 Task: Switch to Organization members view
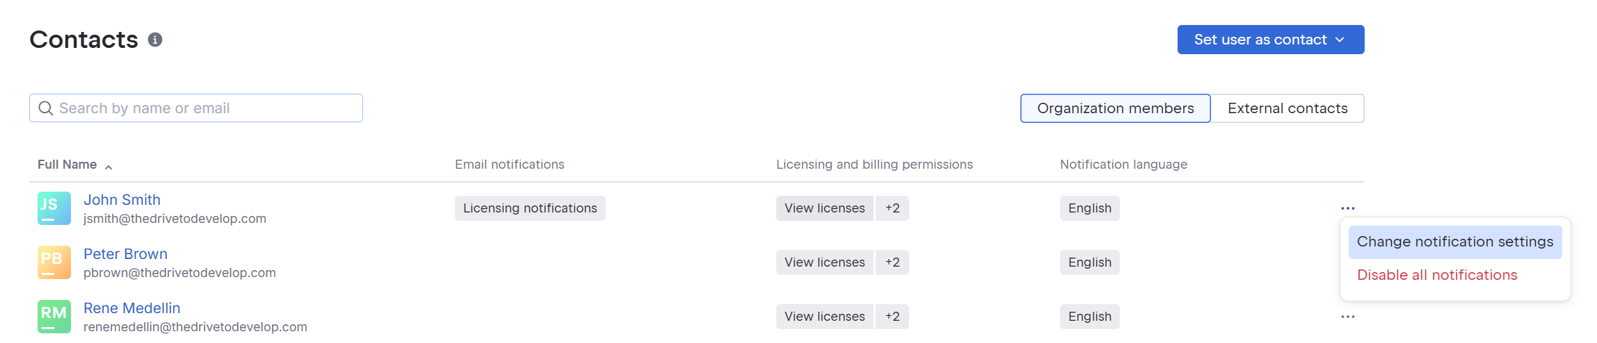point(1116,108)
